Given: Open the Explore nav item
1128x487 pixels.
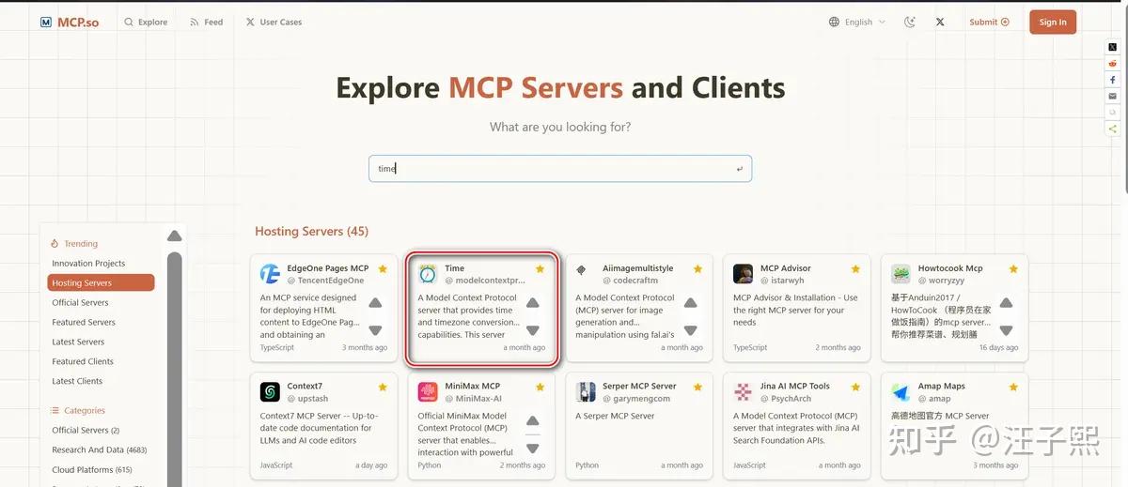Looking at the screenshot, I should [x=146, y=22].
